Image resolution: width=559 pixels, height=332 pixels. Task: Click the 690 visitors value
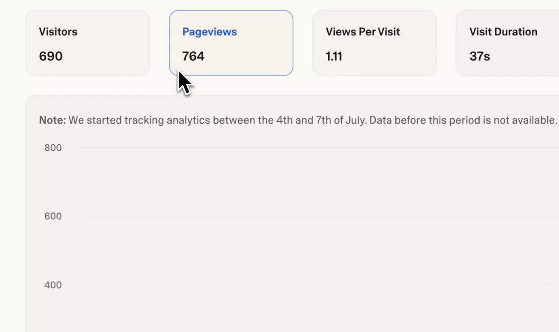pos(51,56)
